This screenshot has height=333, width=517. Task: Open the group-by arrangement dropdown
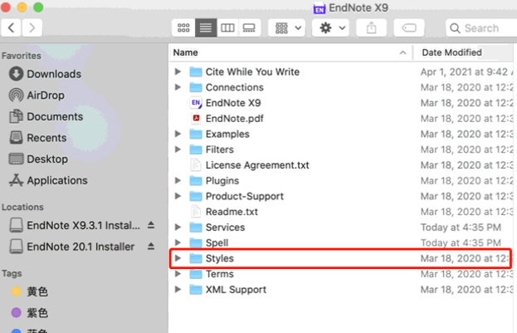287,27
